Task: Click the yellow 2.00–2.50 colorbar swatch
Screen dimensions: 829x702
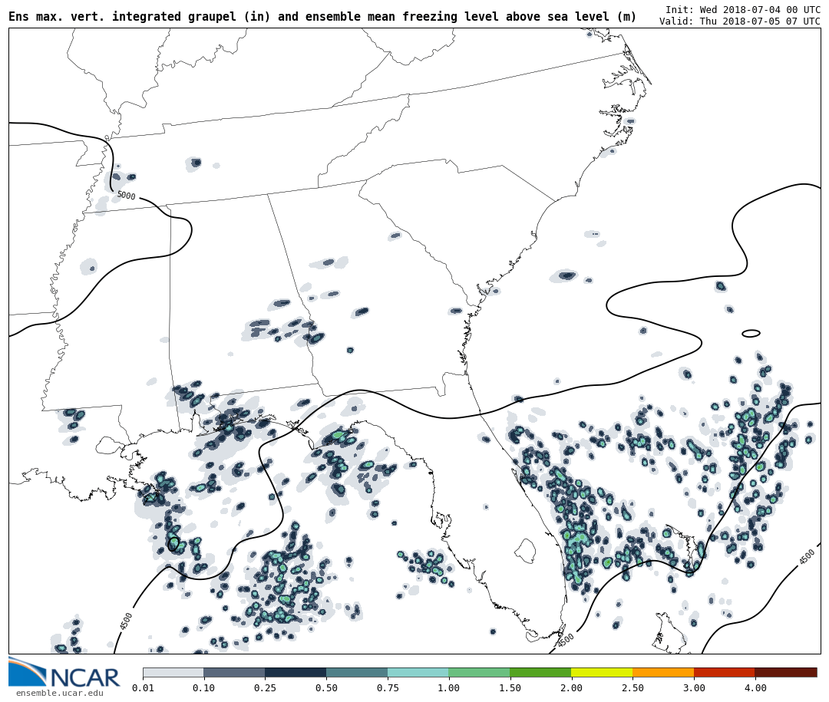Action: point(602,672)
